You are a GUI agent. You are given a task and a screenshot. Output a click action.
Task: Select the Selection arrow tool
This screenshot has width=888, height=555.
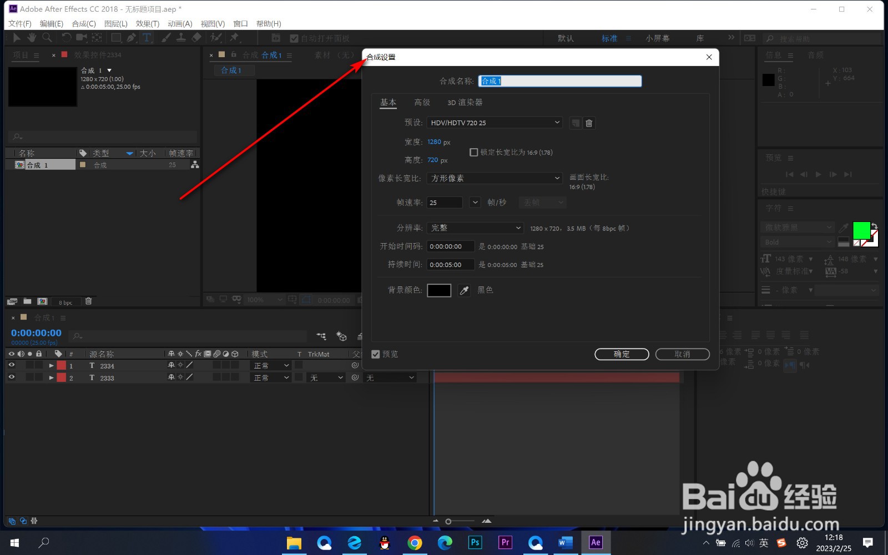(17, 38)
